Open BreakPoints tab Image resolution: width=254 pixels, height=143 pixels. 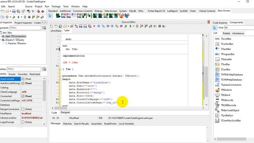(110, 124)
